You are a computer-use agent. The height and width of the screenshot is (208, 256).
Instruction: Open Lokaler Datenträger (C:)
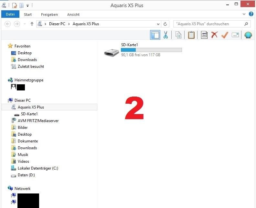[38, 168]
